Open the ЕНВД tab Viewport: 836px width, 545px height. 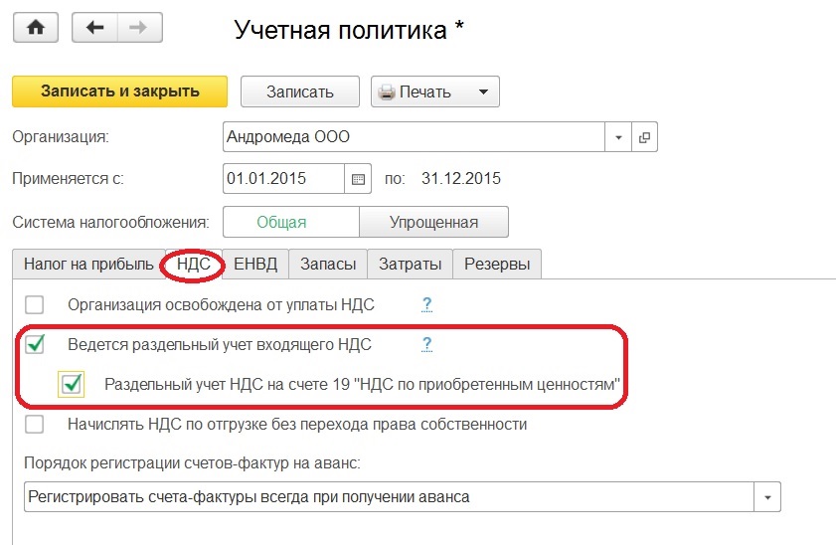(255, 264)
